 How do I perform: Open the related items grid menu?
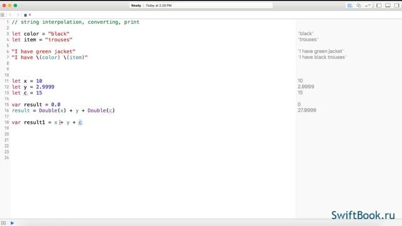[x=3, y=15]
